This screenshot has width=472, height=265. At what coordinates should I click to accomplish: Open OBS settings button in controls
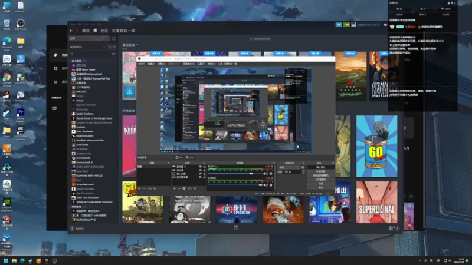tap(320, 183)
